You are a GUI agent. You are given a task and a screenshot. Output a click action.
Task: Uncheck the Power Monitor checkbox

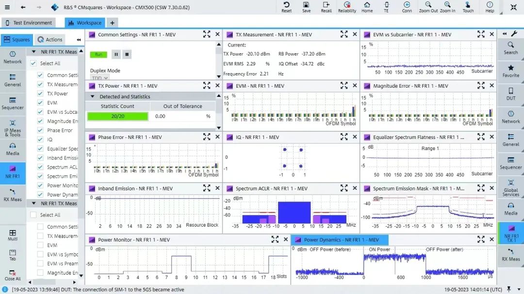[40, 186]
